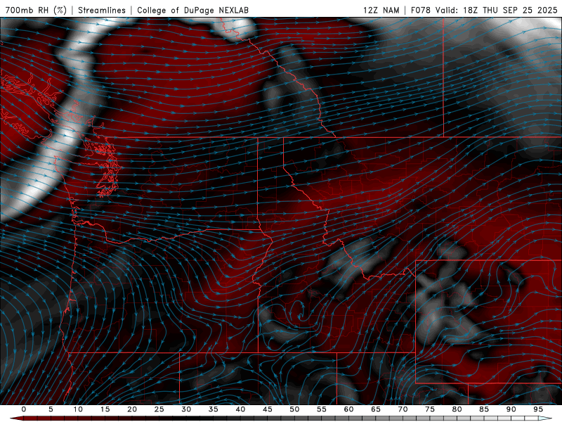Click the "75" value on the color scale
Screen dimensions: 562x422
click(430, 409)
